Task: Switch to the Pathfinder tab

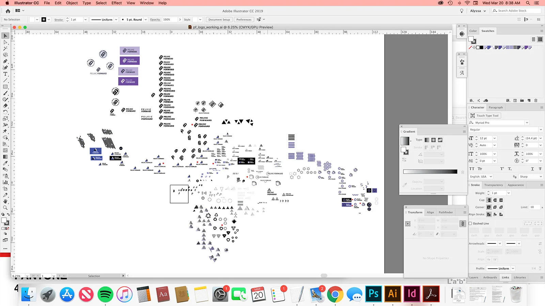Action: tap(446, 213)
